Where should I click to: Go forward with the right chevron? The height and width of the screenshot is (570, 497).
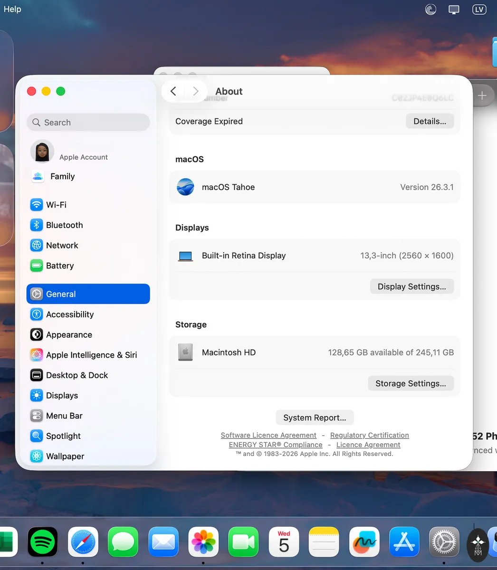click(x=195, y=91)
